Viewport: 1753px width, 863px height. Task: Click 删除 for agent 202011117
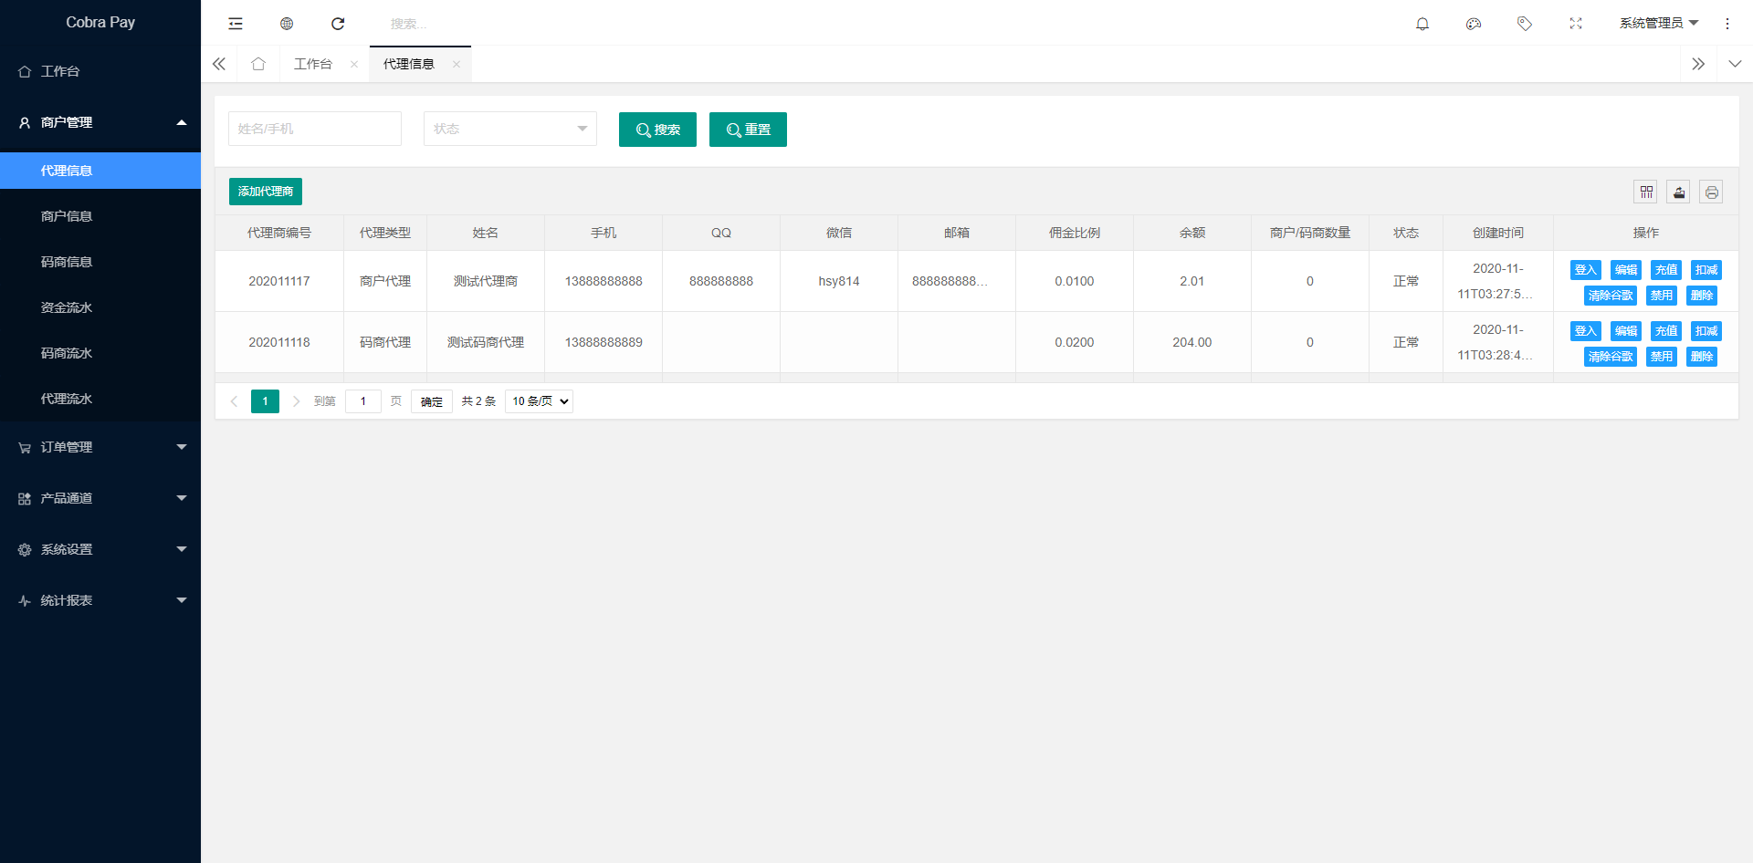[x=1702, y=296]
